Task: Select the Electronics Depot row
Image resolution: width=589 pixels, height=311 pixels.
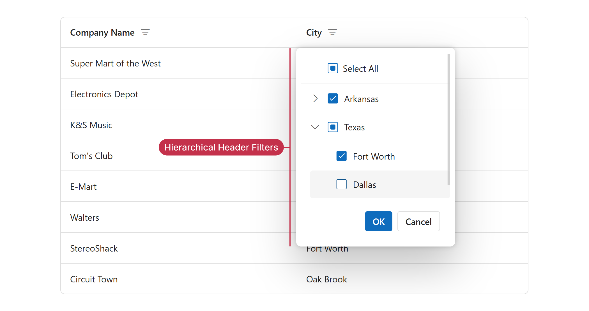Action: click(104, 94)
